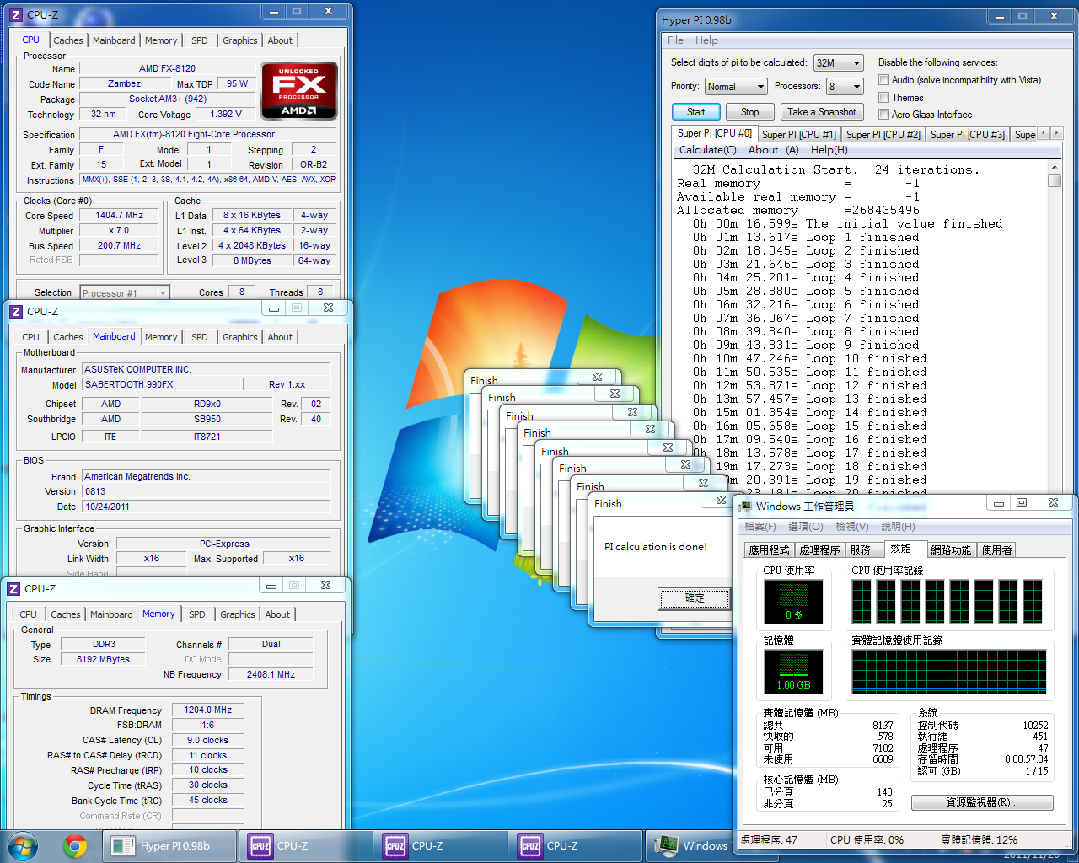
Task: Switch to third CPU-Z taskbar button
Action: (575, 845)
